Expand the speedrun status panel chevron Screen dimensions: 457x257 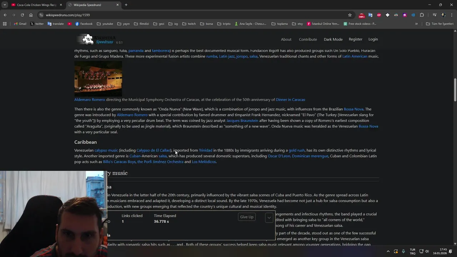point(269,217)
